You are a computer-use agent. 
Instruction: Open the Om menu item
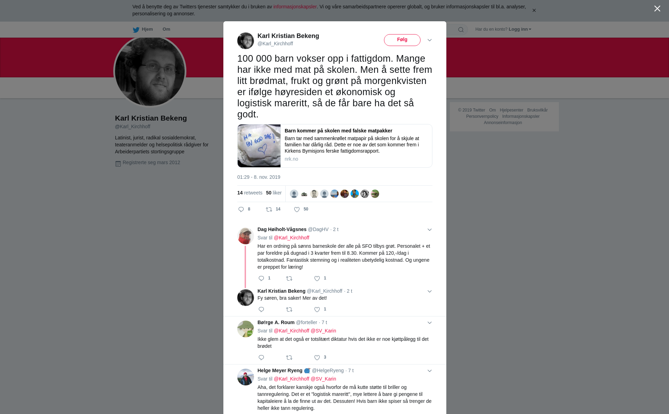166,29
